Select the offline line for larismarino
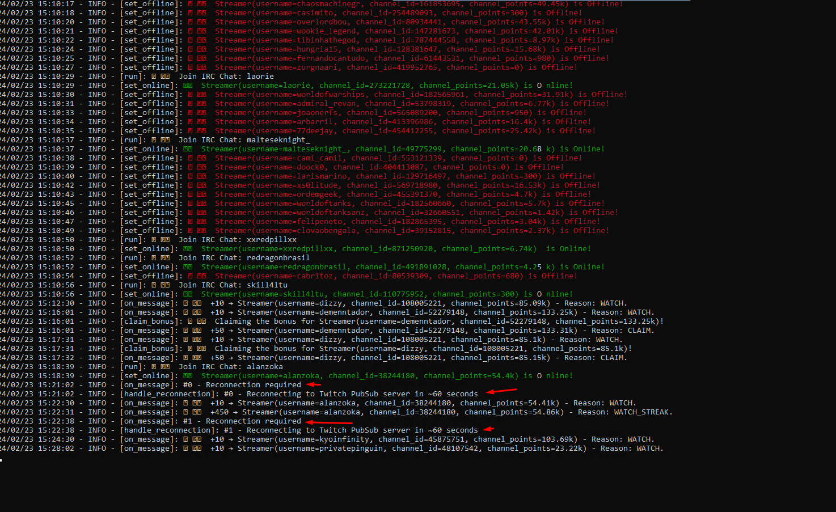Screen dimensions: 836x512 [405, 176]
